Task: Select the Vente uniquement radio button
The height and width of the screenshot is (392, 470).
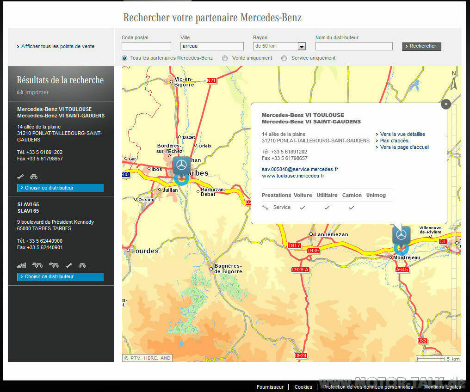Action: coord(225,58)
